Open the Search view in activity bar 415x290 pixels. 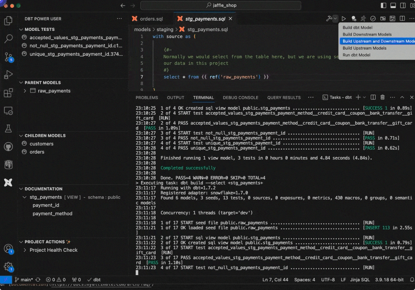[8, 39]
